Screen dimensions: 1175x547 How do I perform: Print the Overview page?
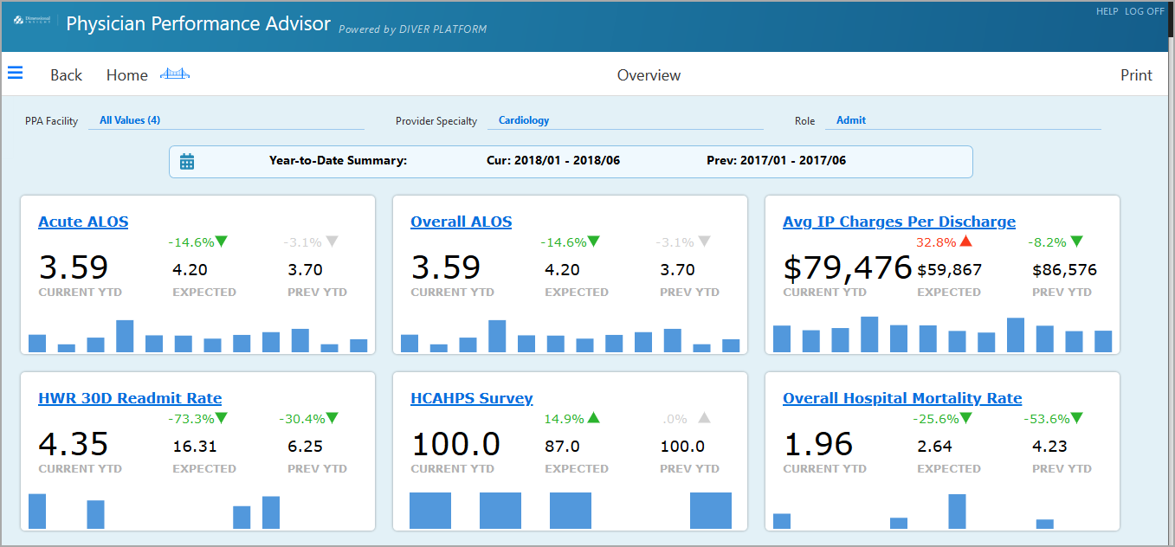pyautogui.click(x=1136, y=75)
